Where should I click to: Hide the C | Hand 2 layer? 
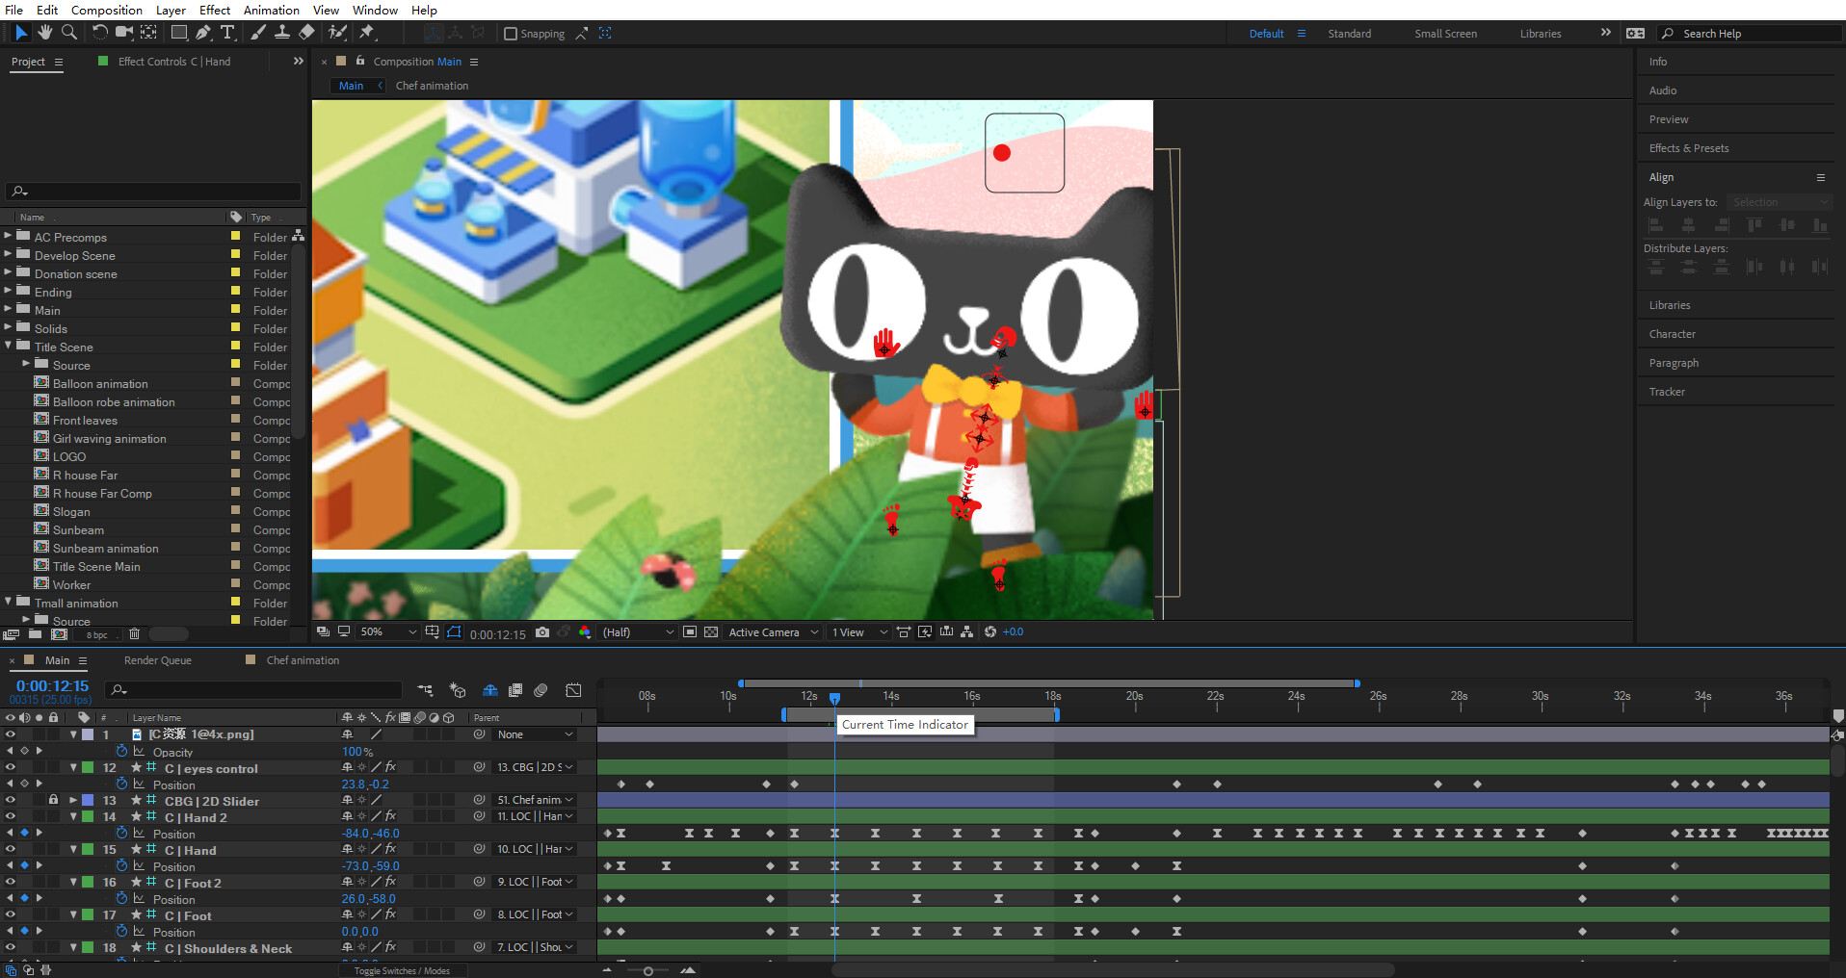11,817
